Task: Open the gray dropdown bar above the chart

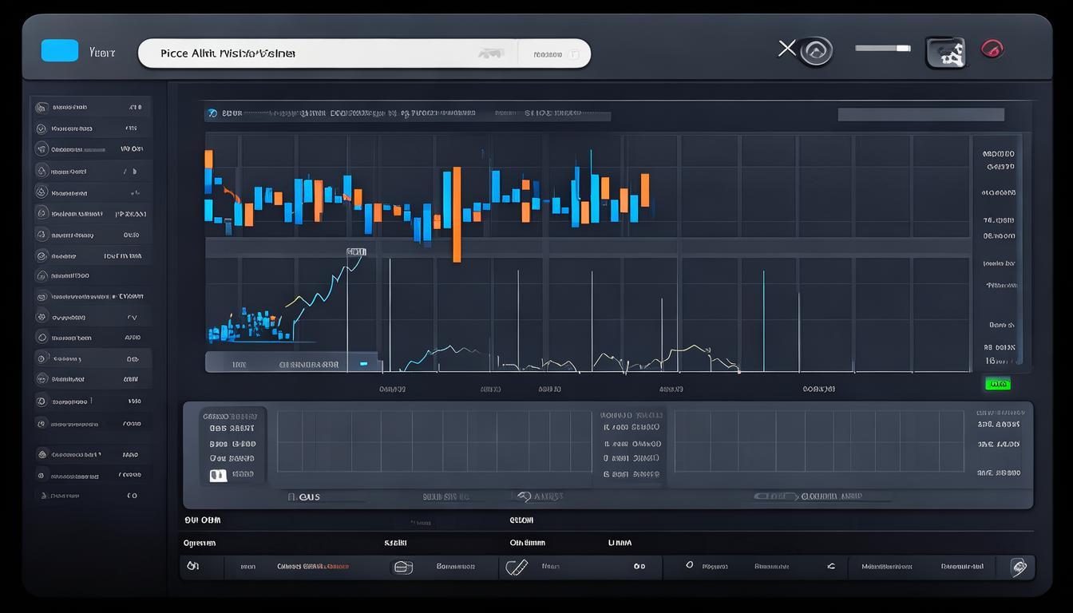Action: pyautogui.click(x=921, y=114)
